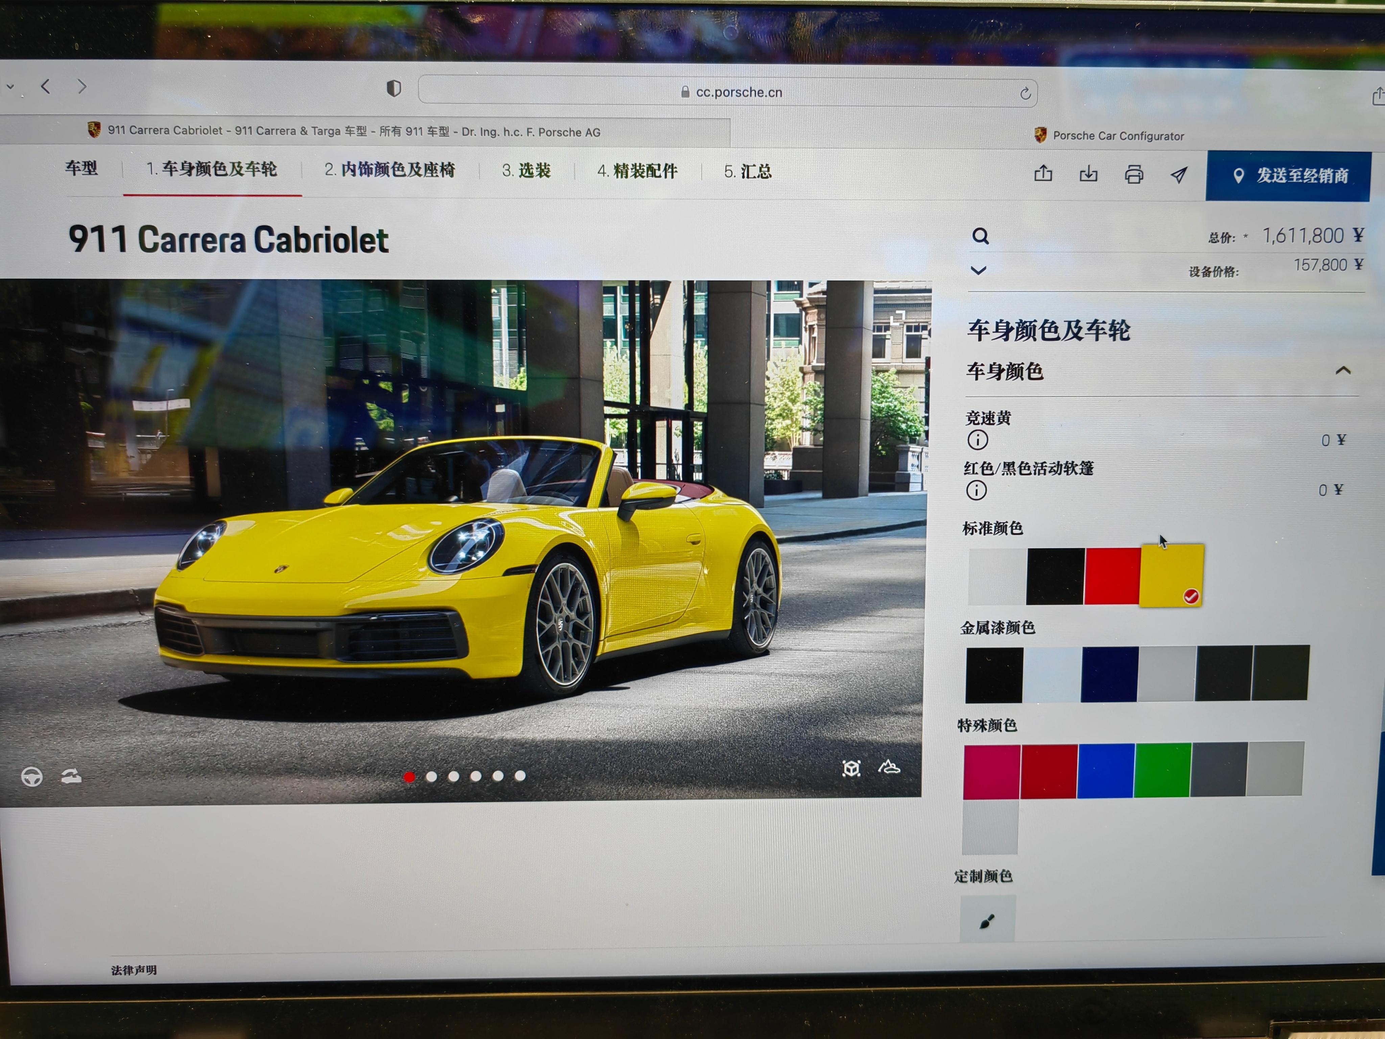The height and width of the screenshot is (1039, 1385).
Task: Pick the pale grey special swatch on second row
Action: [x=990, y=827]
